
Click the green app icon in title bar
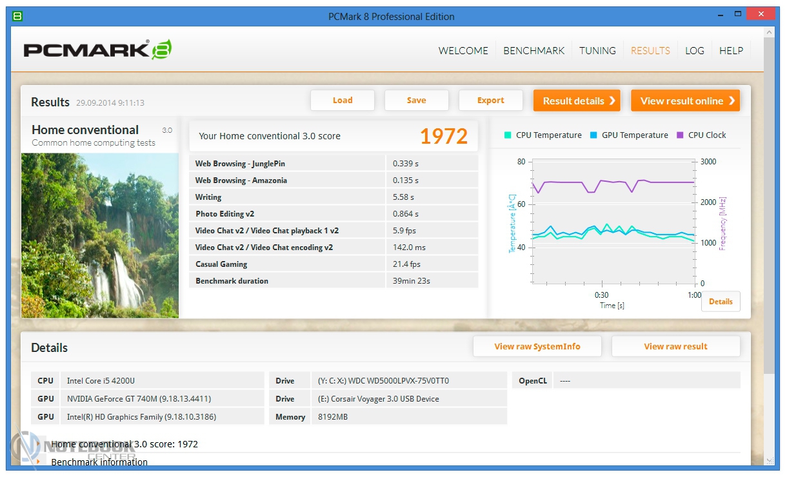pos(17,16)
